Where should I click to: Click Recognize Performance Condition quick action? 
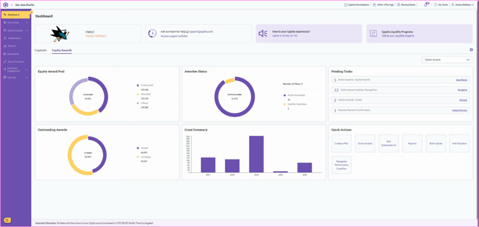click(x=342, y=165)
